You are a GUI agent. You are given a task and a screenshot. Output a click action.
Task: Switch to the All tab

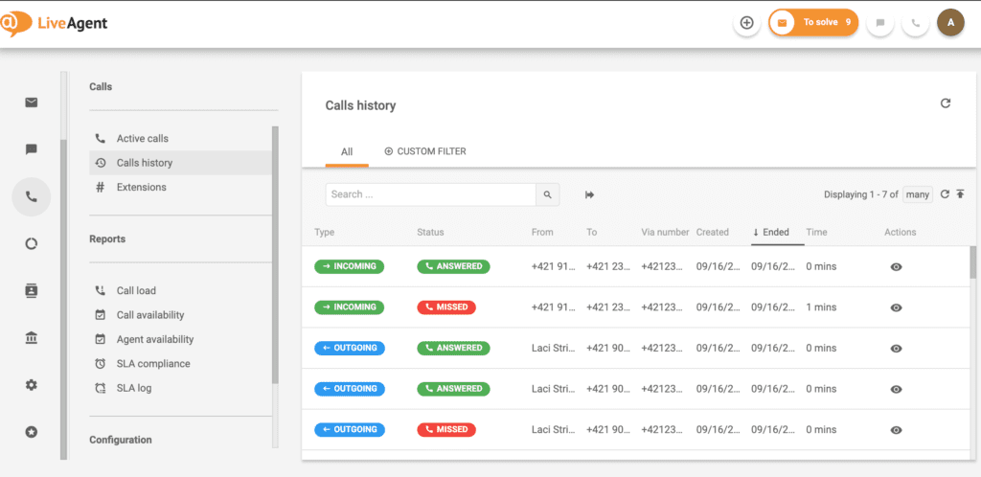[347, 151]
